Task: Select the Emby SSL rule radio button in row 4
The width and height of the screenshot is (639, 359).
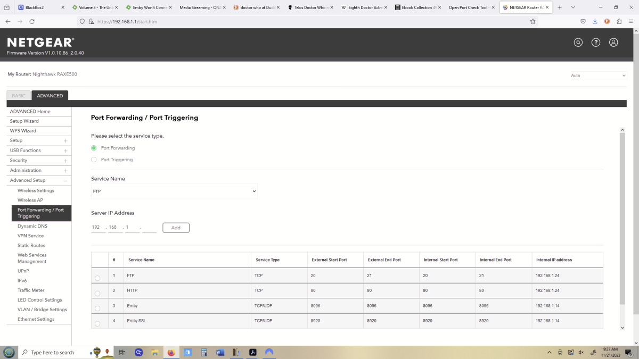Action: (97, 323)
